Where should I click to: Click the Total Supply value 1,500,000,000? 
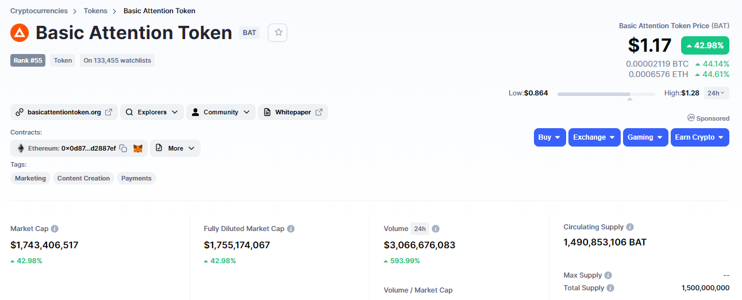pos(705,288)
